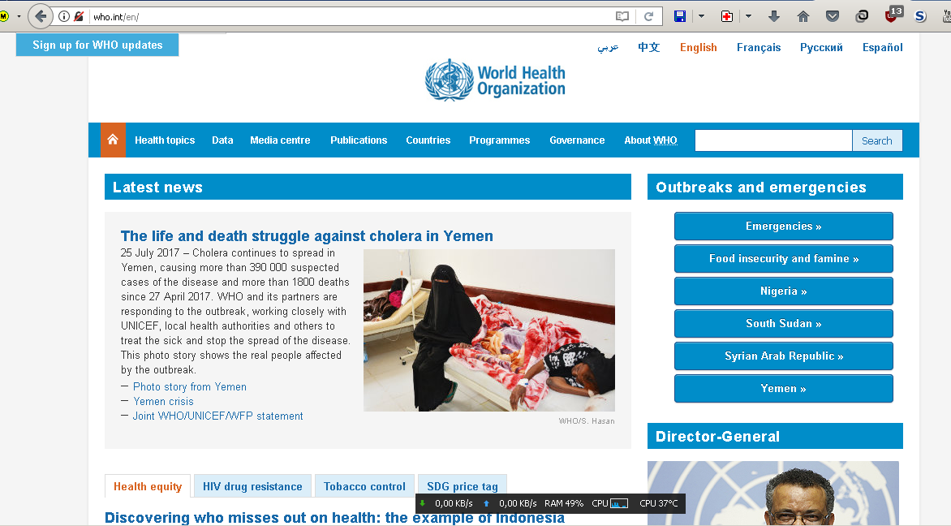The width and height of the screenshot is (951, 526).
Task: Click Food insecurity and famine » button
Action: coord(784,258)
